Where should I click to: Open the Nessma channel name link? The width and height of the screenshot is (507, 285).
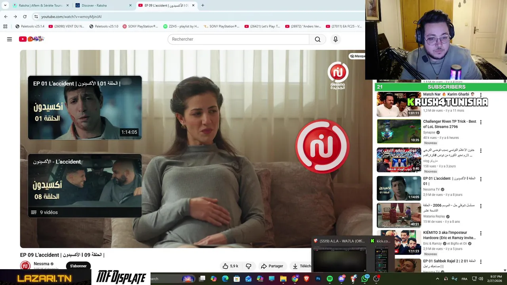coord(42,264)
